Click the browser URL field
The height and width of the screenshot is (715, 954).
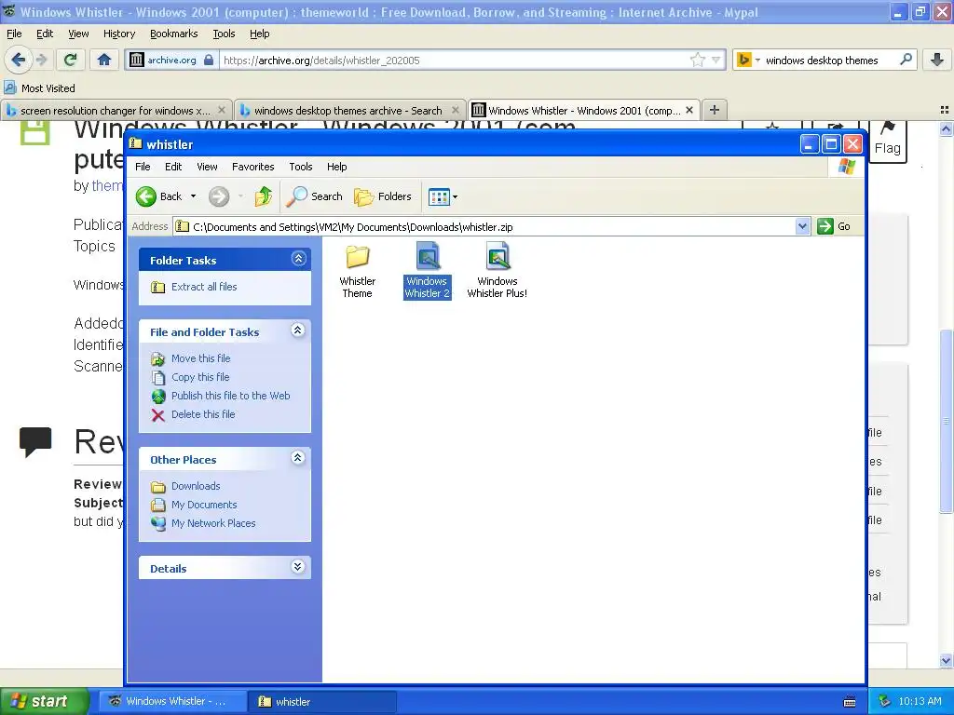pos(454,61)
